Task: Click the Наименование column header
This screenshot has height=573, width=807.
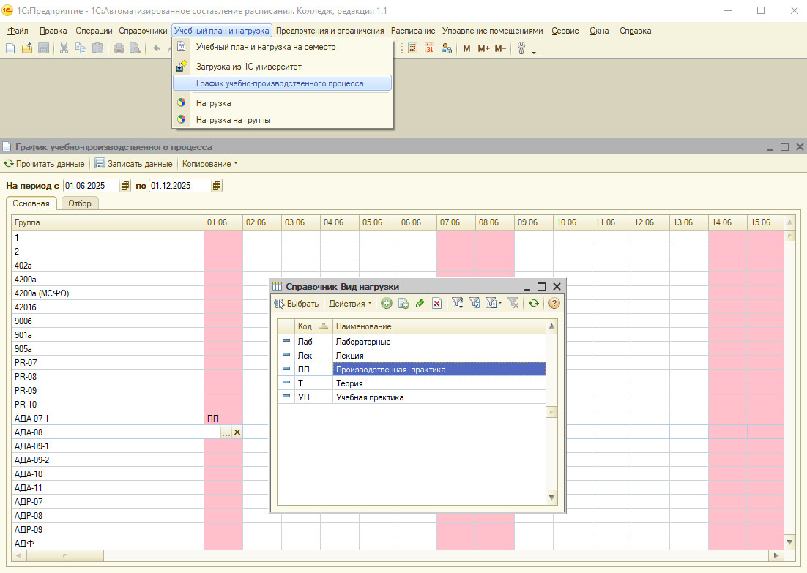Action: point(439,326)
